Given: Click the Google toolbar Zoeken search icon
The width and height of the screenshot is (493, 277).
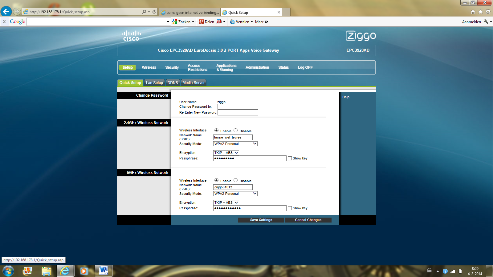Looking at the screenshot, I should pyautogui.click(x=175, y=22).
